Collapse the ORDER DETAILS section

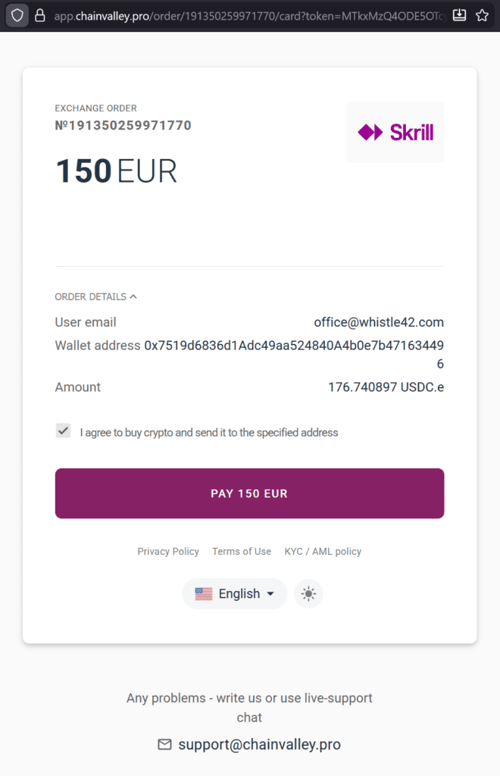[95, 297]
